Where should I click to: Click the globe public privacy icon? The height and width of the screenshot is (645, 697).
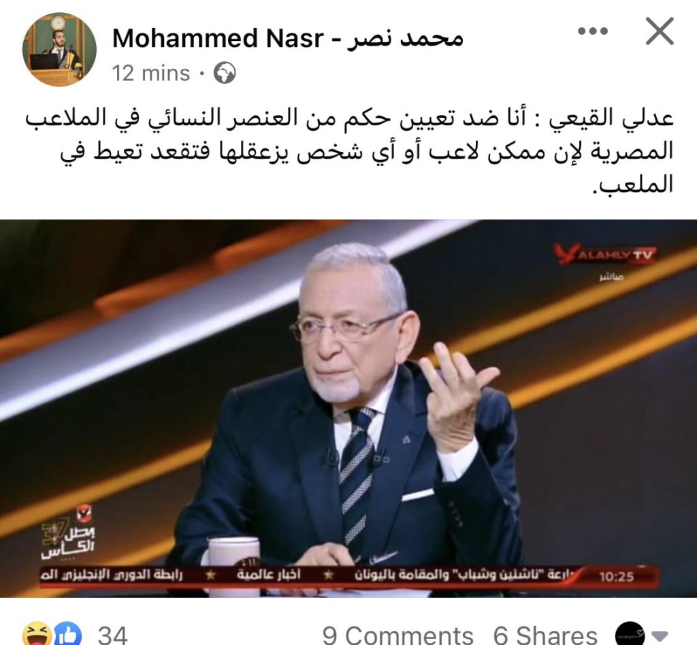[x=225, y=74]
